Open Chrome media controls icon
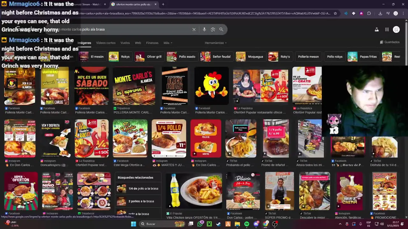The height and width of the screenshot is (229, 408). click(388, 13)
